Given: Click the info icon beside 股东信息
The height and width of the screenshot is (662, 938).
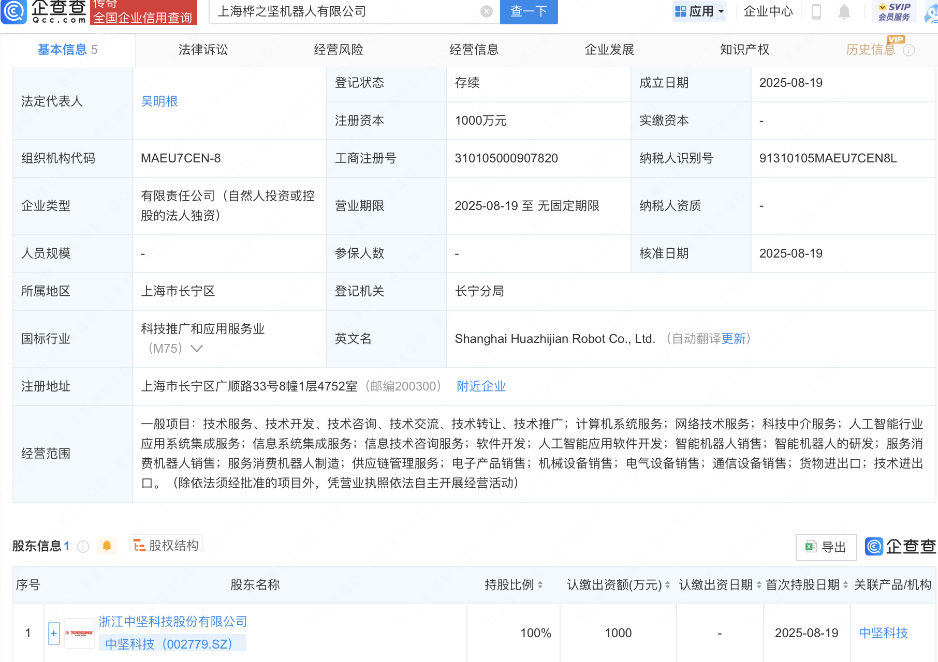Looking at the screenshot, I should 83,547.
